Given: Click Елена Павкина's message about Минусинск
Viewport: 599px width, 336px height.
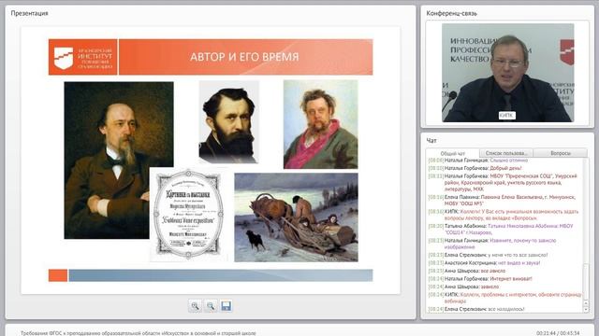Looking at the screenshot, I should click(502, 201).
